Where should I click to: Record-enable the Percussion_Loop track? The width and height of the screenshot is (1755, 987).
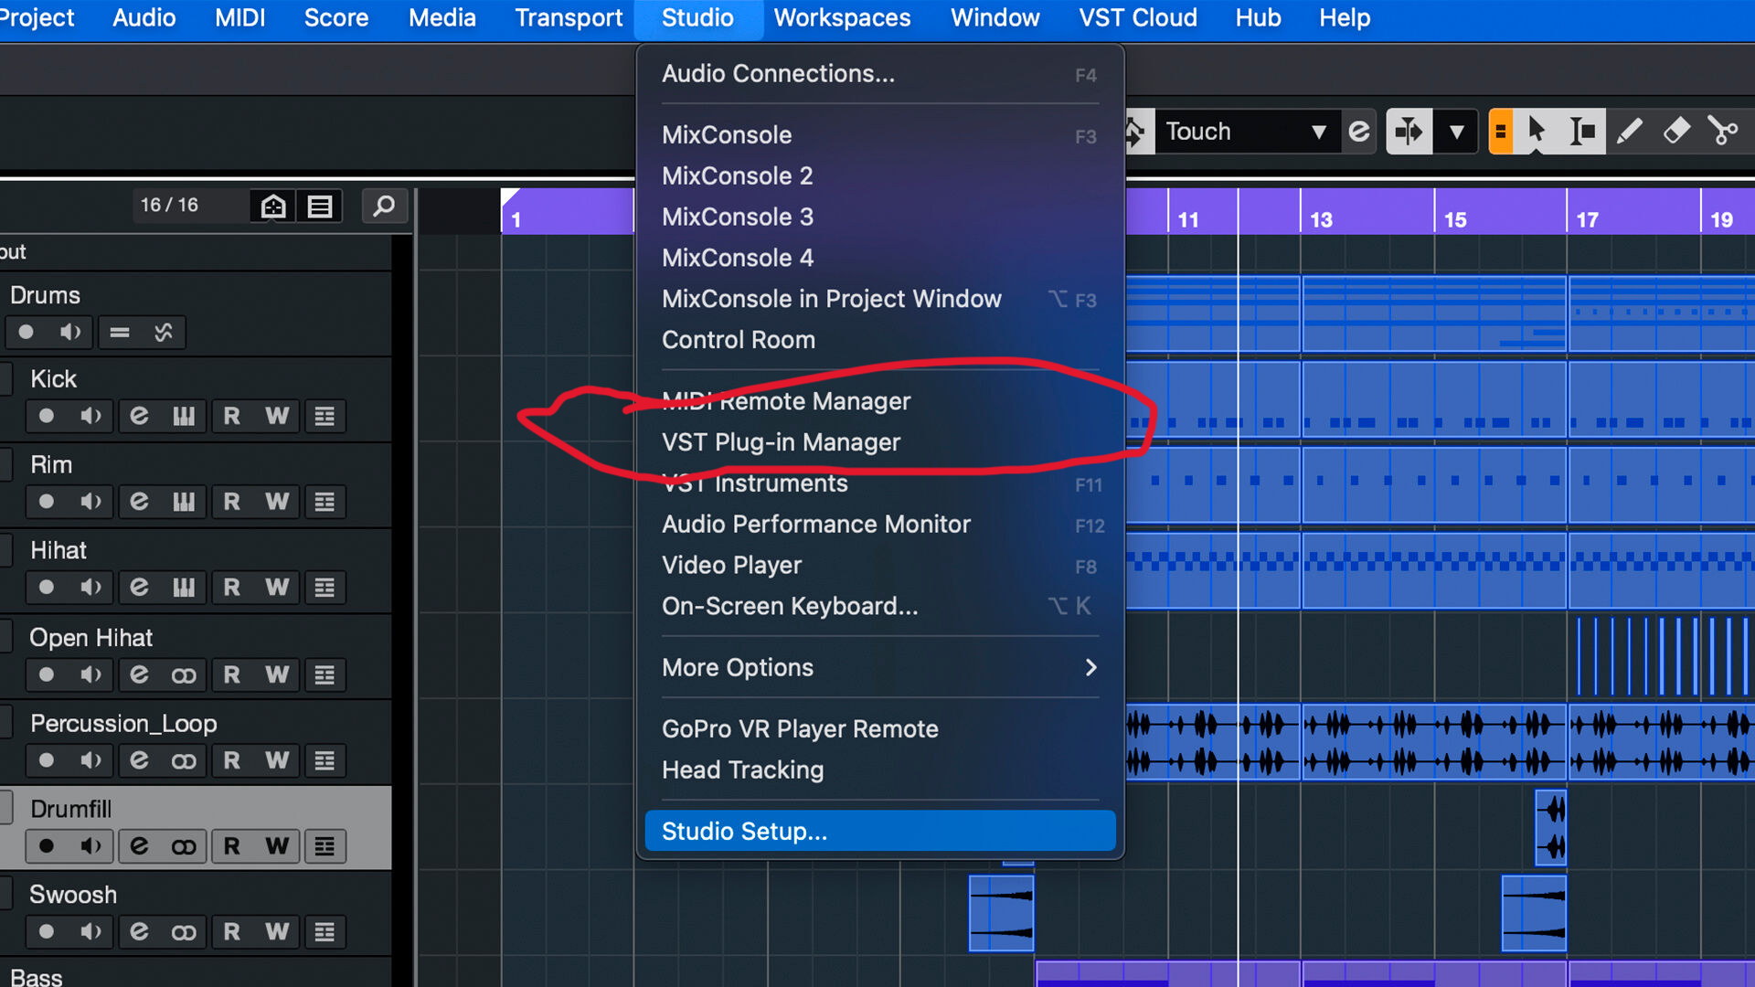pos(47,761)
